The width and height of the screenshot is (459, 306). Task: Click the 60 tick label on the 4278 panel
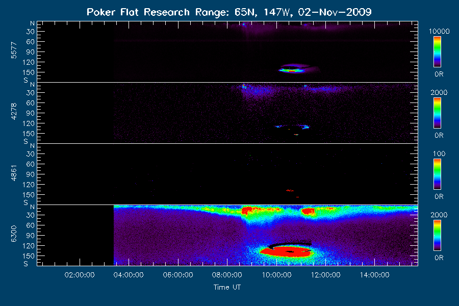coord(31,103)
